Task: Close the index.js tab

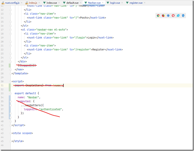Action: [x=39, y=3]
